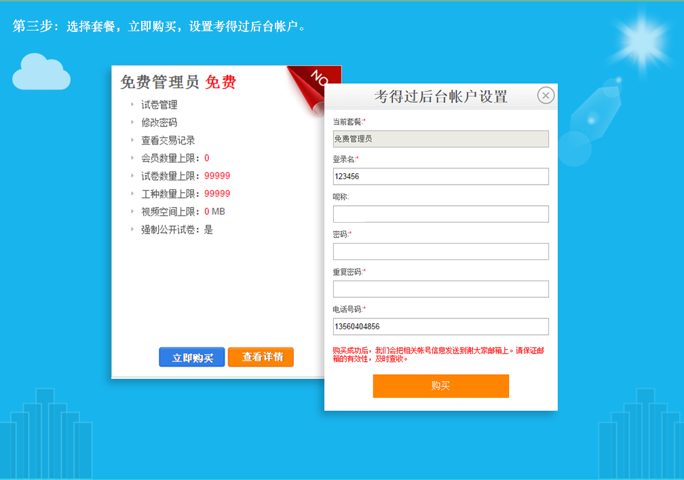Click the 视频空间上限 list entry
Screen dimensions: 684x480
point(182,212)
